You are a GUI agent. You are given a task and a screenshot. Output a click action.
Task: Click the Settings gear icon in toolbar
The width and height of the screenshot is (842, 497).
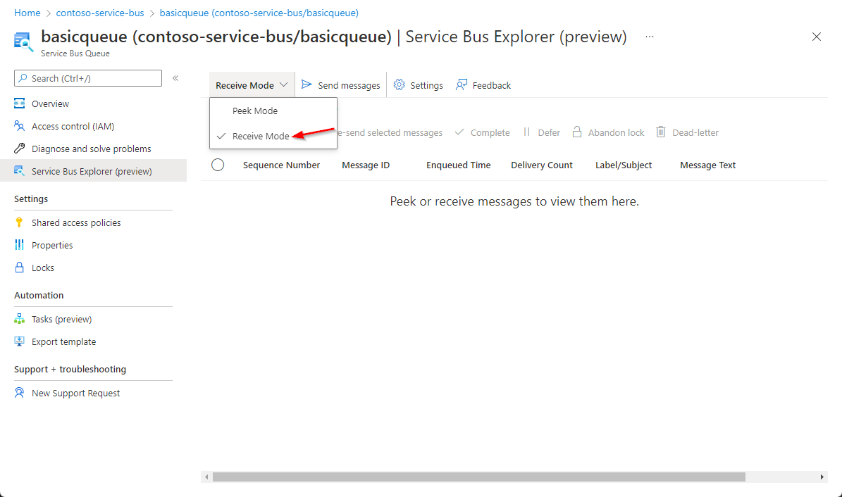point(399,84)
